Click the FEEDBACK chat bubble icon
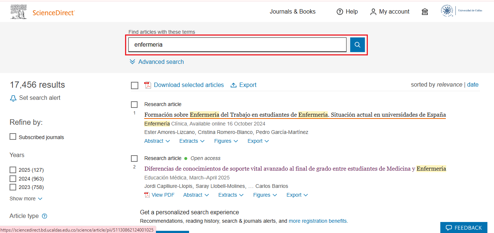 449,228
